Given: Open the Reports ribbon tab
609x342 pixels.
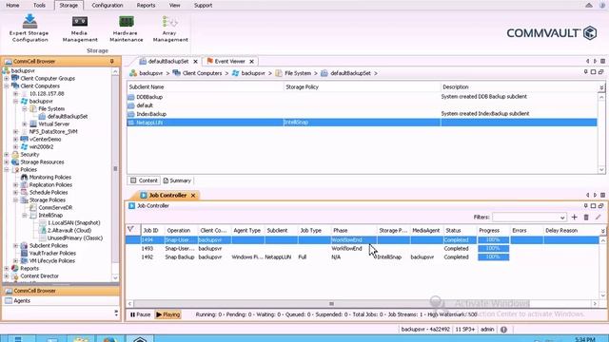Looking at the screenshot, I should click(x=146, y=5).
